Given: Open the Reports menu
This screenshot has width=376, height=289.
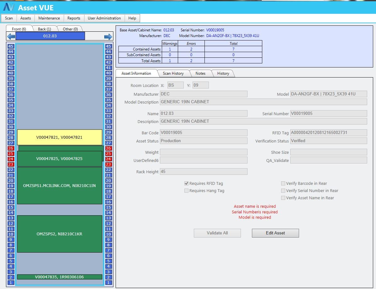Looking at the screenshot, I should point(74,18).
